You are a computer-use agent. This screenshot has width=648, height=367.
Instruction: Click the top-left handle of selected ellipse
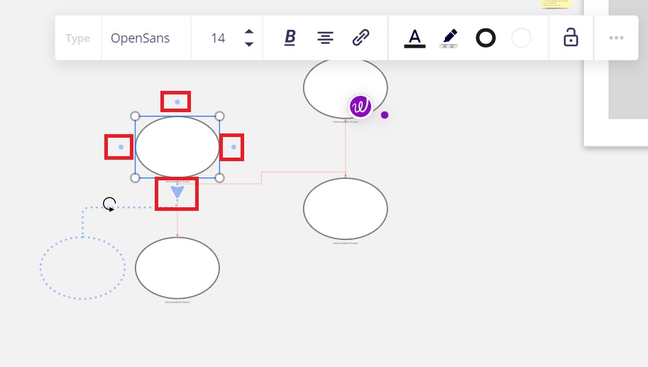[x=135, y=116]
